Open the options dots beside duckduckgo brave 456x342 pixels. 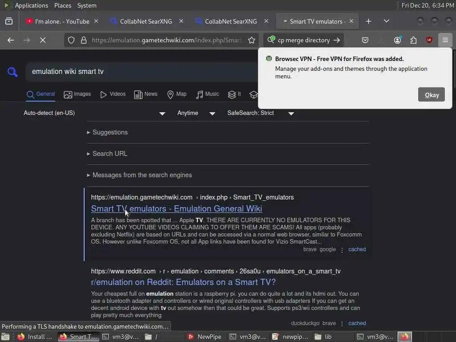342,324
